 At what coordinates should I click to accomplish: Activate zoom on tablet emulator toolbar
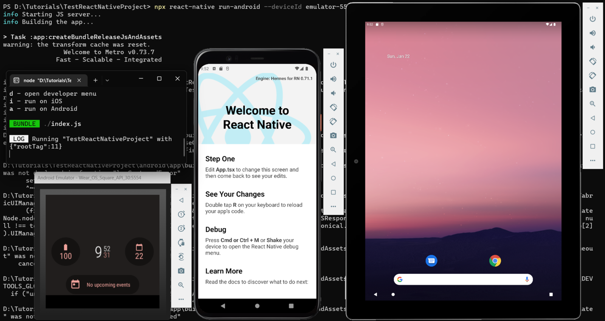(593, 104)
